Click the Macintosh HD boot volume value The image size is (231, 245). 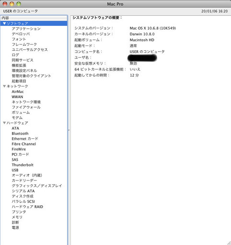pyautogui.click(x=142, y=40)
